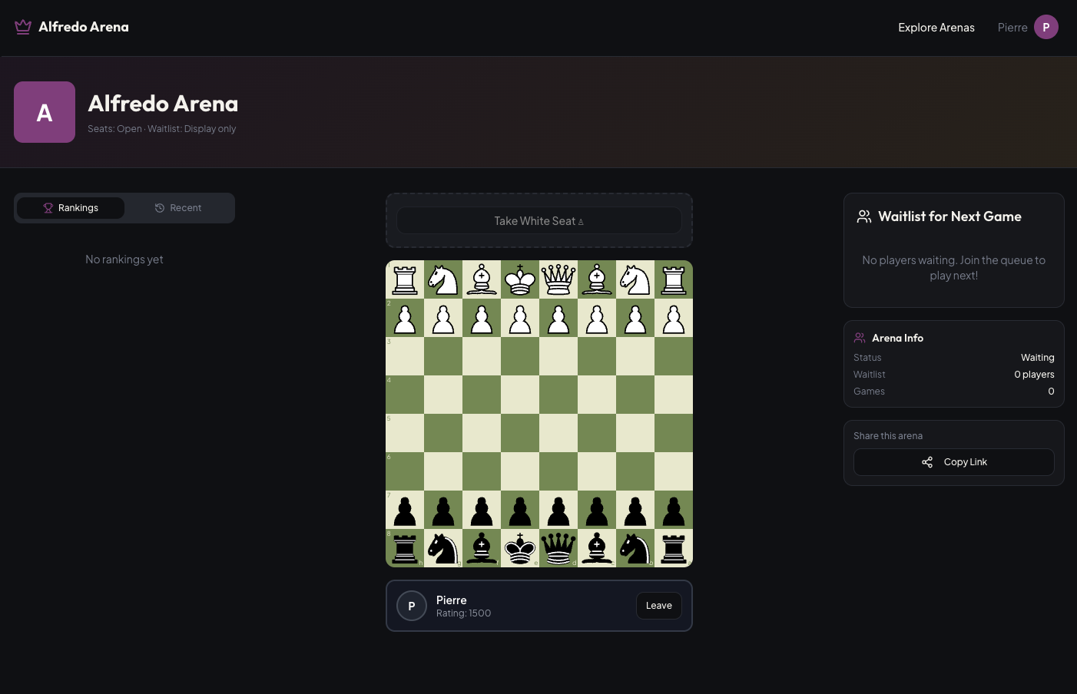Leave the seat as Pierre
The image size is (1077, 694).
click(658, 605)
